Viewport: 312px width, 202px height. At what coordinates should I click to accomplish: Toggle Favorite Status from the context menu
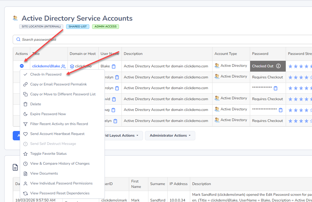[x=48, y=154]
